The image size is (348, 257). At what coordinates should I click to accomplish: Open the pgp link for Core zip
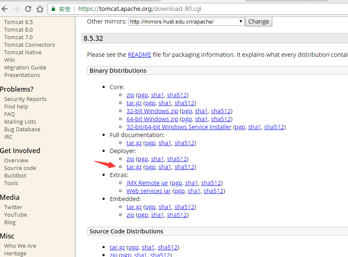[143, 95]
